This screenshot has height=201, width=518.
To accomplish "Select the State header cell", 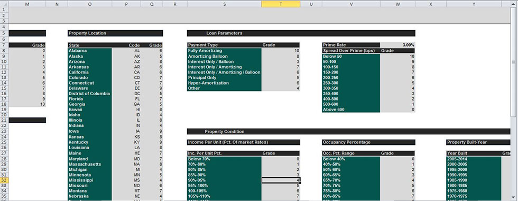I will point(90,45).
